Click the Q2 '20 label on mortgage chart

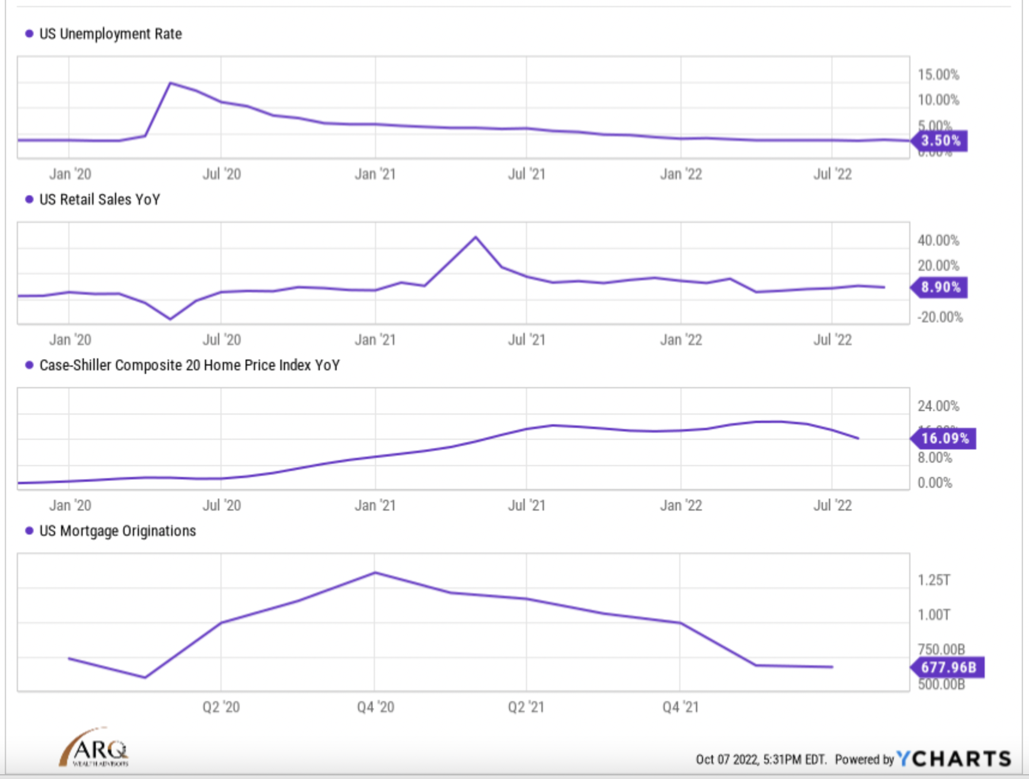(x=221, y=707)
